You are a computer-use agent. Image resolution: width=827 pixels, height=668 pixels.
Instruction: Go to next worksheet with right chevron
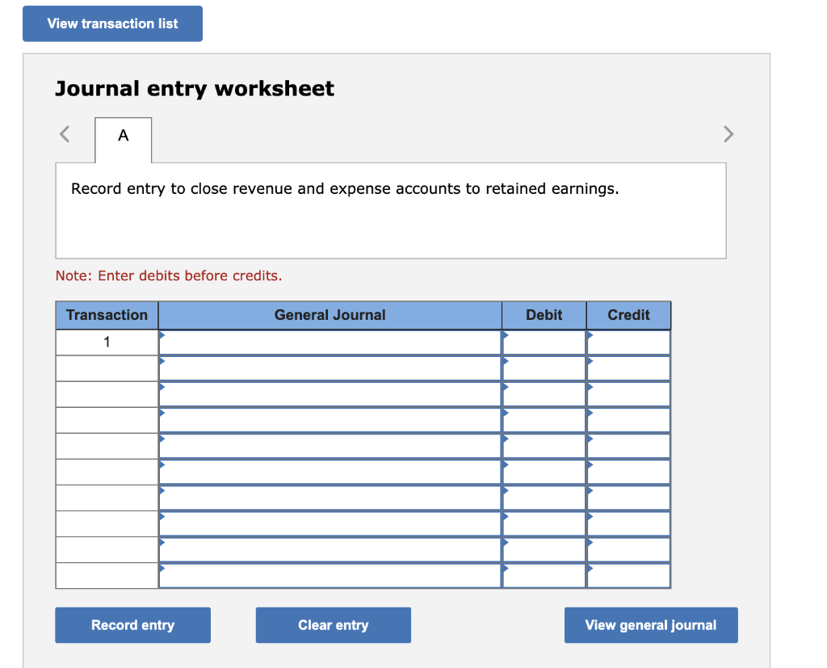click(728, 134)
